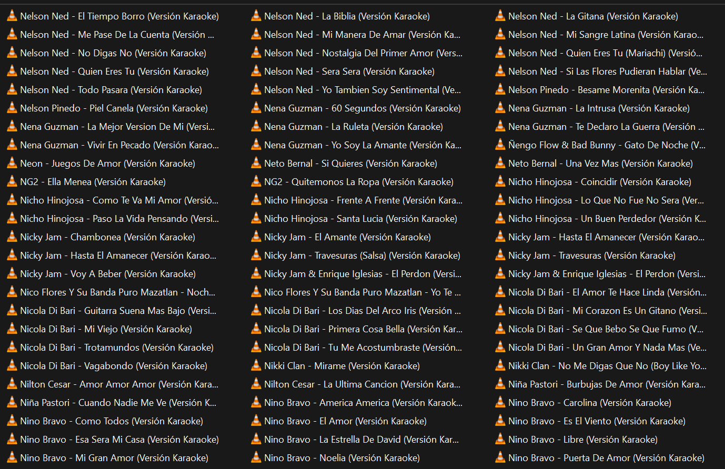Click the VLC icon of Nicola Di Bari - Vagabondo
Viewport: 725px width, 469px height.
click(x=12, y=366)
